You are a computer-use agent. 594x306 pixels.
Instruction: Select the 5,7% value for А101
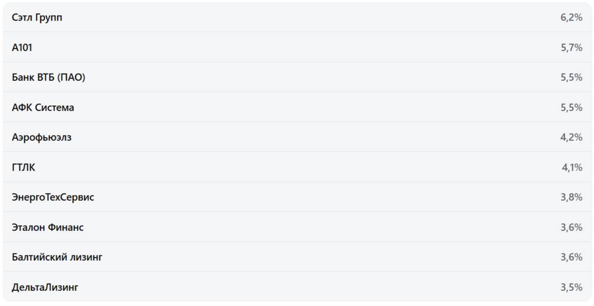coord(571,48)
